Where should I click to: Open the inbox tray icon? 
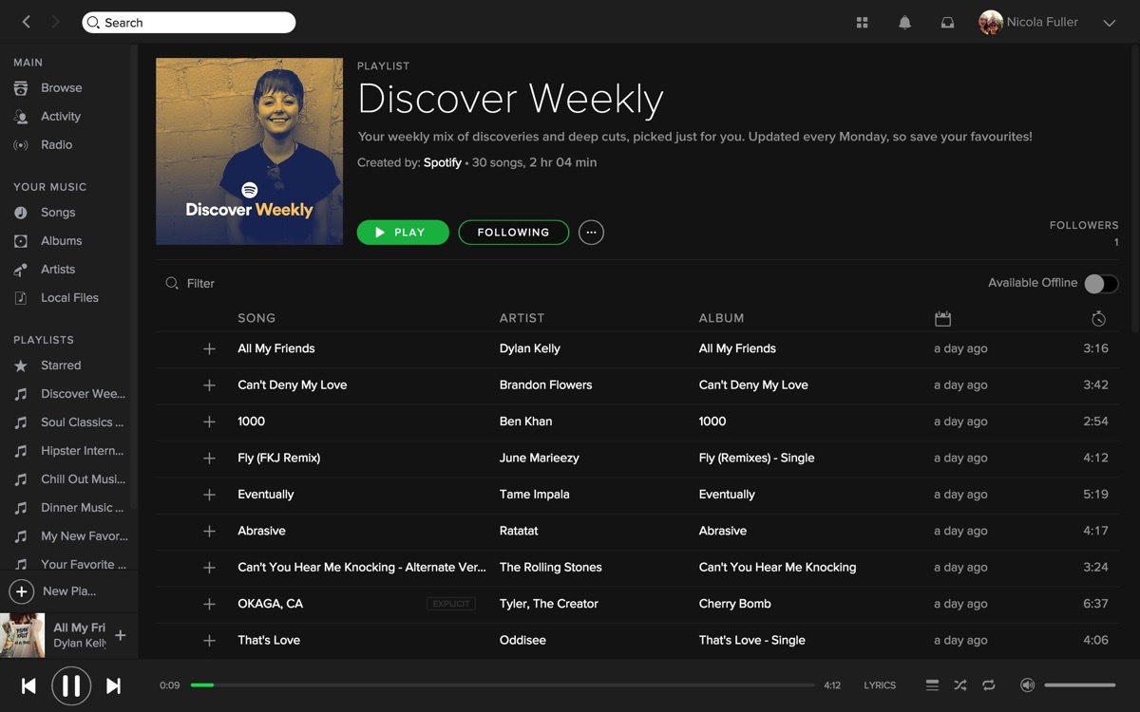(947, 23)
